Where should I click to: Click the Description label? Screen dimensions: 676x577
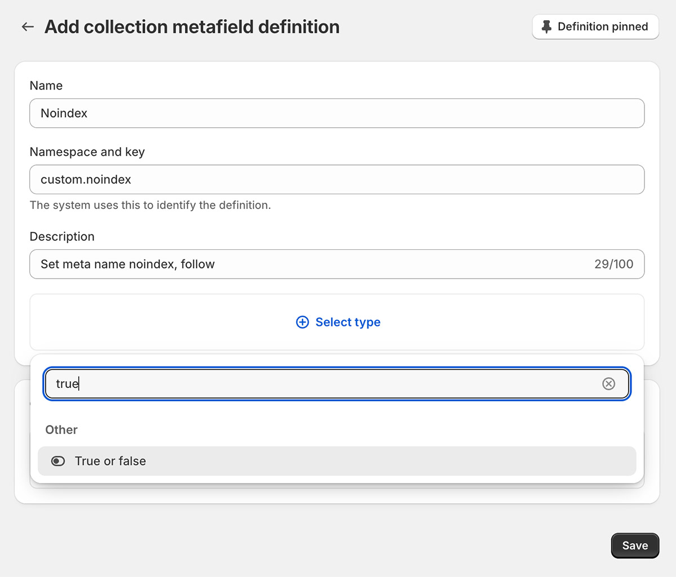62,236
